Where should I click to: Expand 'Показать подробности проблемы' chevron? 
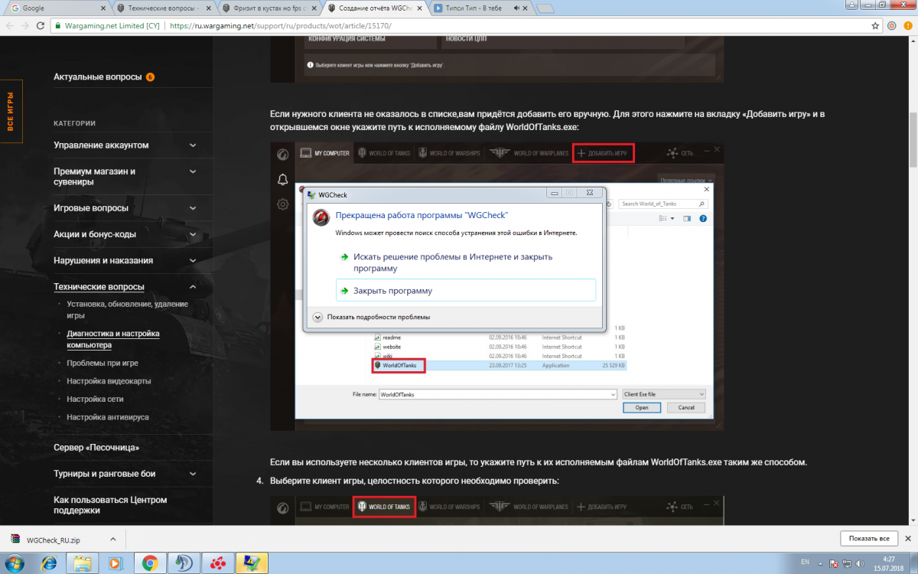tap(318, 317)
